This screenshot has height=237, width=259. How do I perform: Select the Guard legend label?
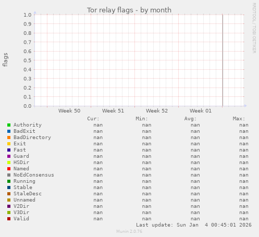point(21,156)
